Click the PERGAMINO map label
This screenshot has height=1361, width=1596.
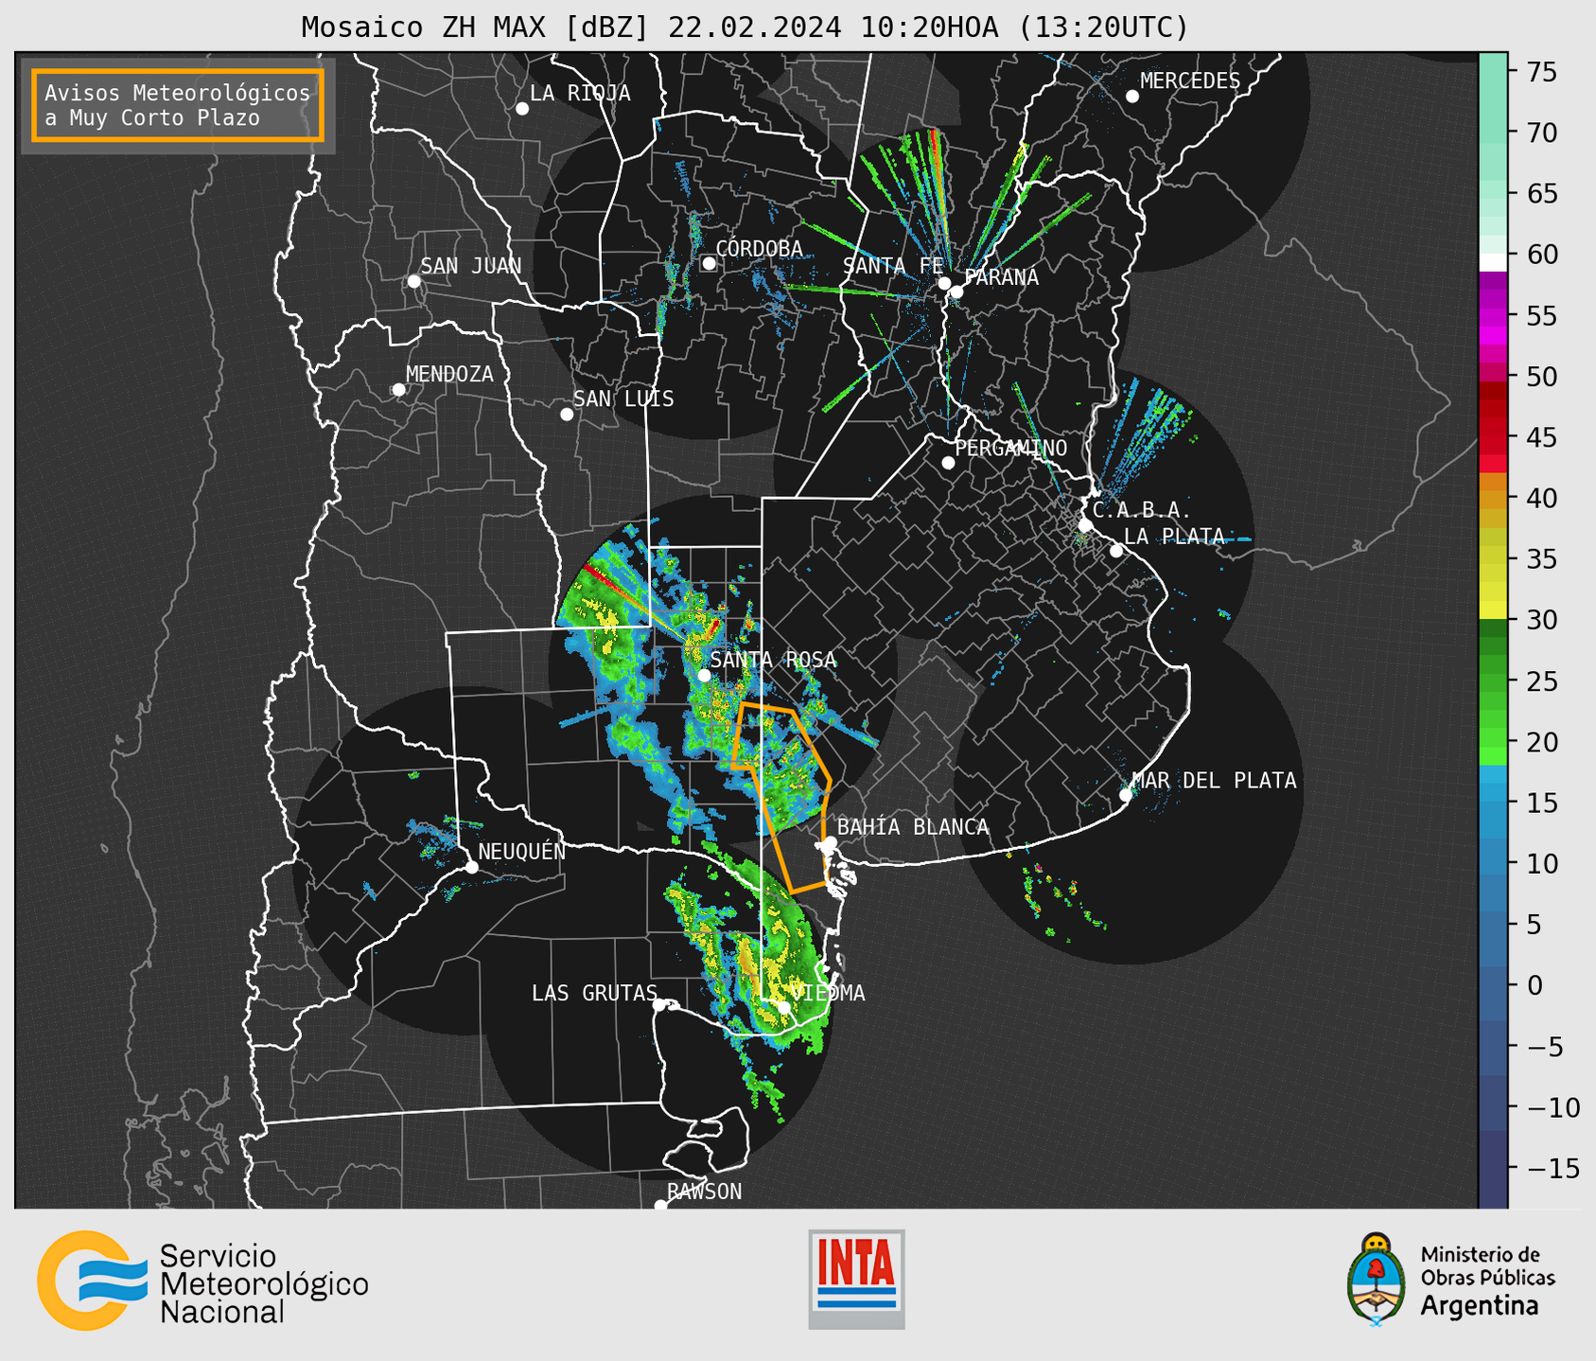click(x=1011, y=448)
